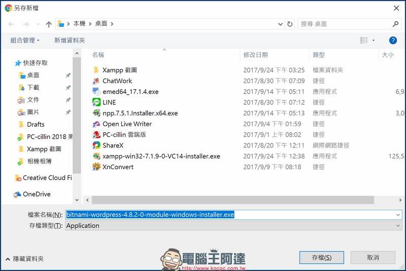Image resolution: width=406 pixels, height=271 pixels.
Task: Unpin 文件 via its pin icon
Action: coord(68,100)
